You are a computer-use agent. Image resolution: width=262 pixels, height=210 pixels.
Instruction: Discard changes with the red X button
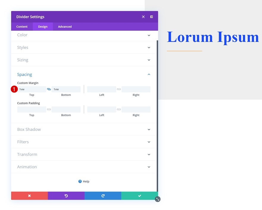[x=29, y=196]
